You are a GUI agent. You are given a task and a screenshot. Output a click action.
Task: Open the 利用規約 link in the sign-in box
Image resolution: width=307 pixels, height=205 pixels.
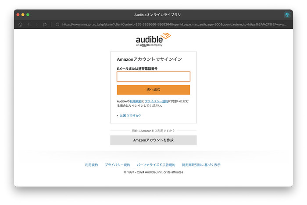coord(136,101)
